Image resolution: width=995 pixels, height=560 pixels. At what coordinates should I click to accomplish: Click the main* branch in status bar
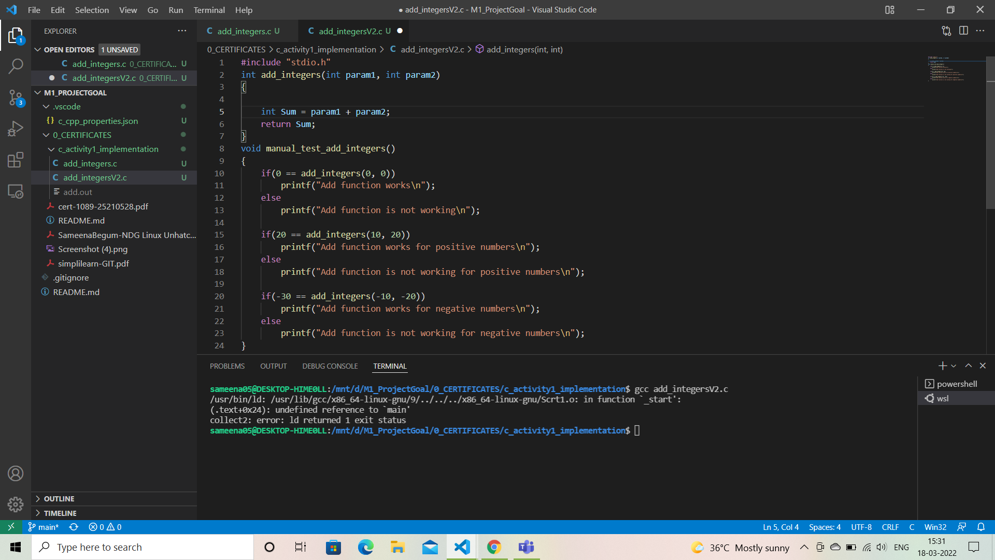coord(44,527)
